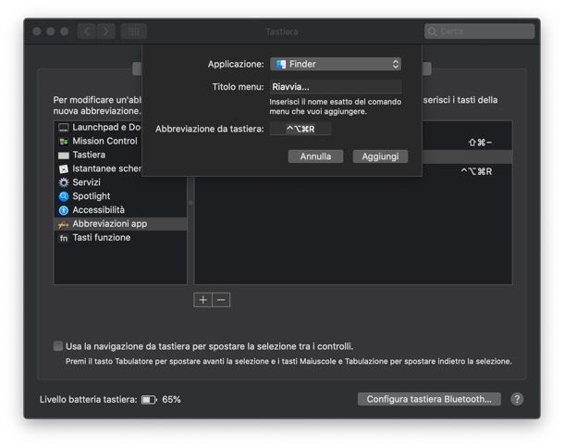Confirm the shortcut with Aggiungi

tap(380, 156)
